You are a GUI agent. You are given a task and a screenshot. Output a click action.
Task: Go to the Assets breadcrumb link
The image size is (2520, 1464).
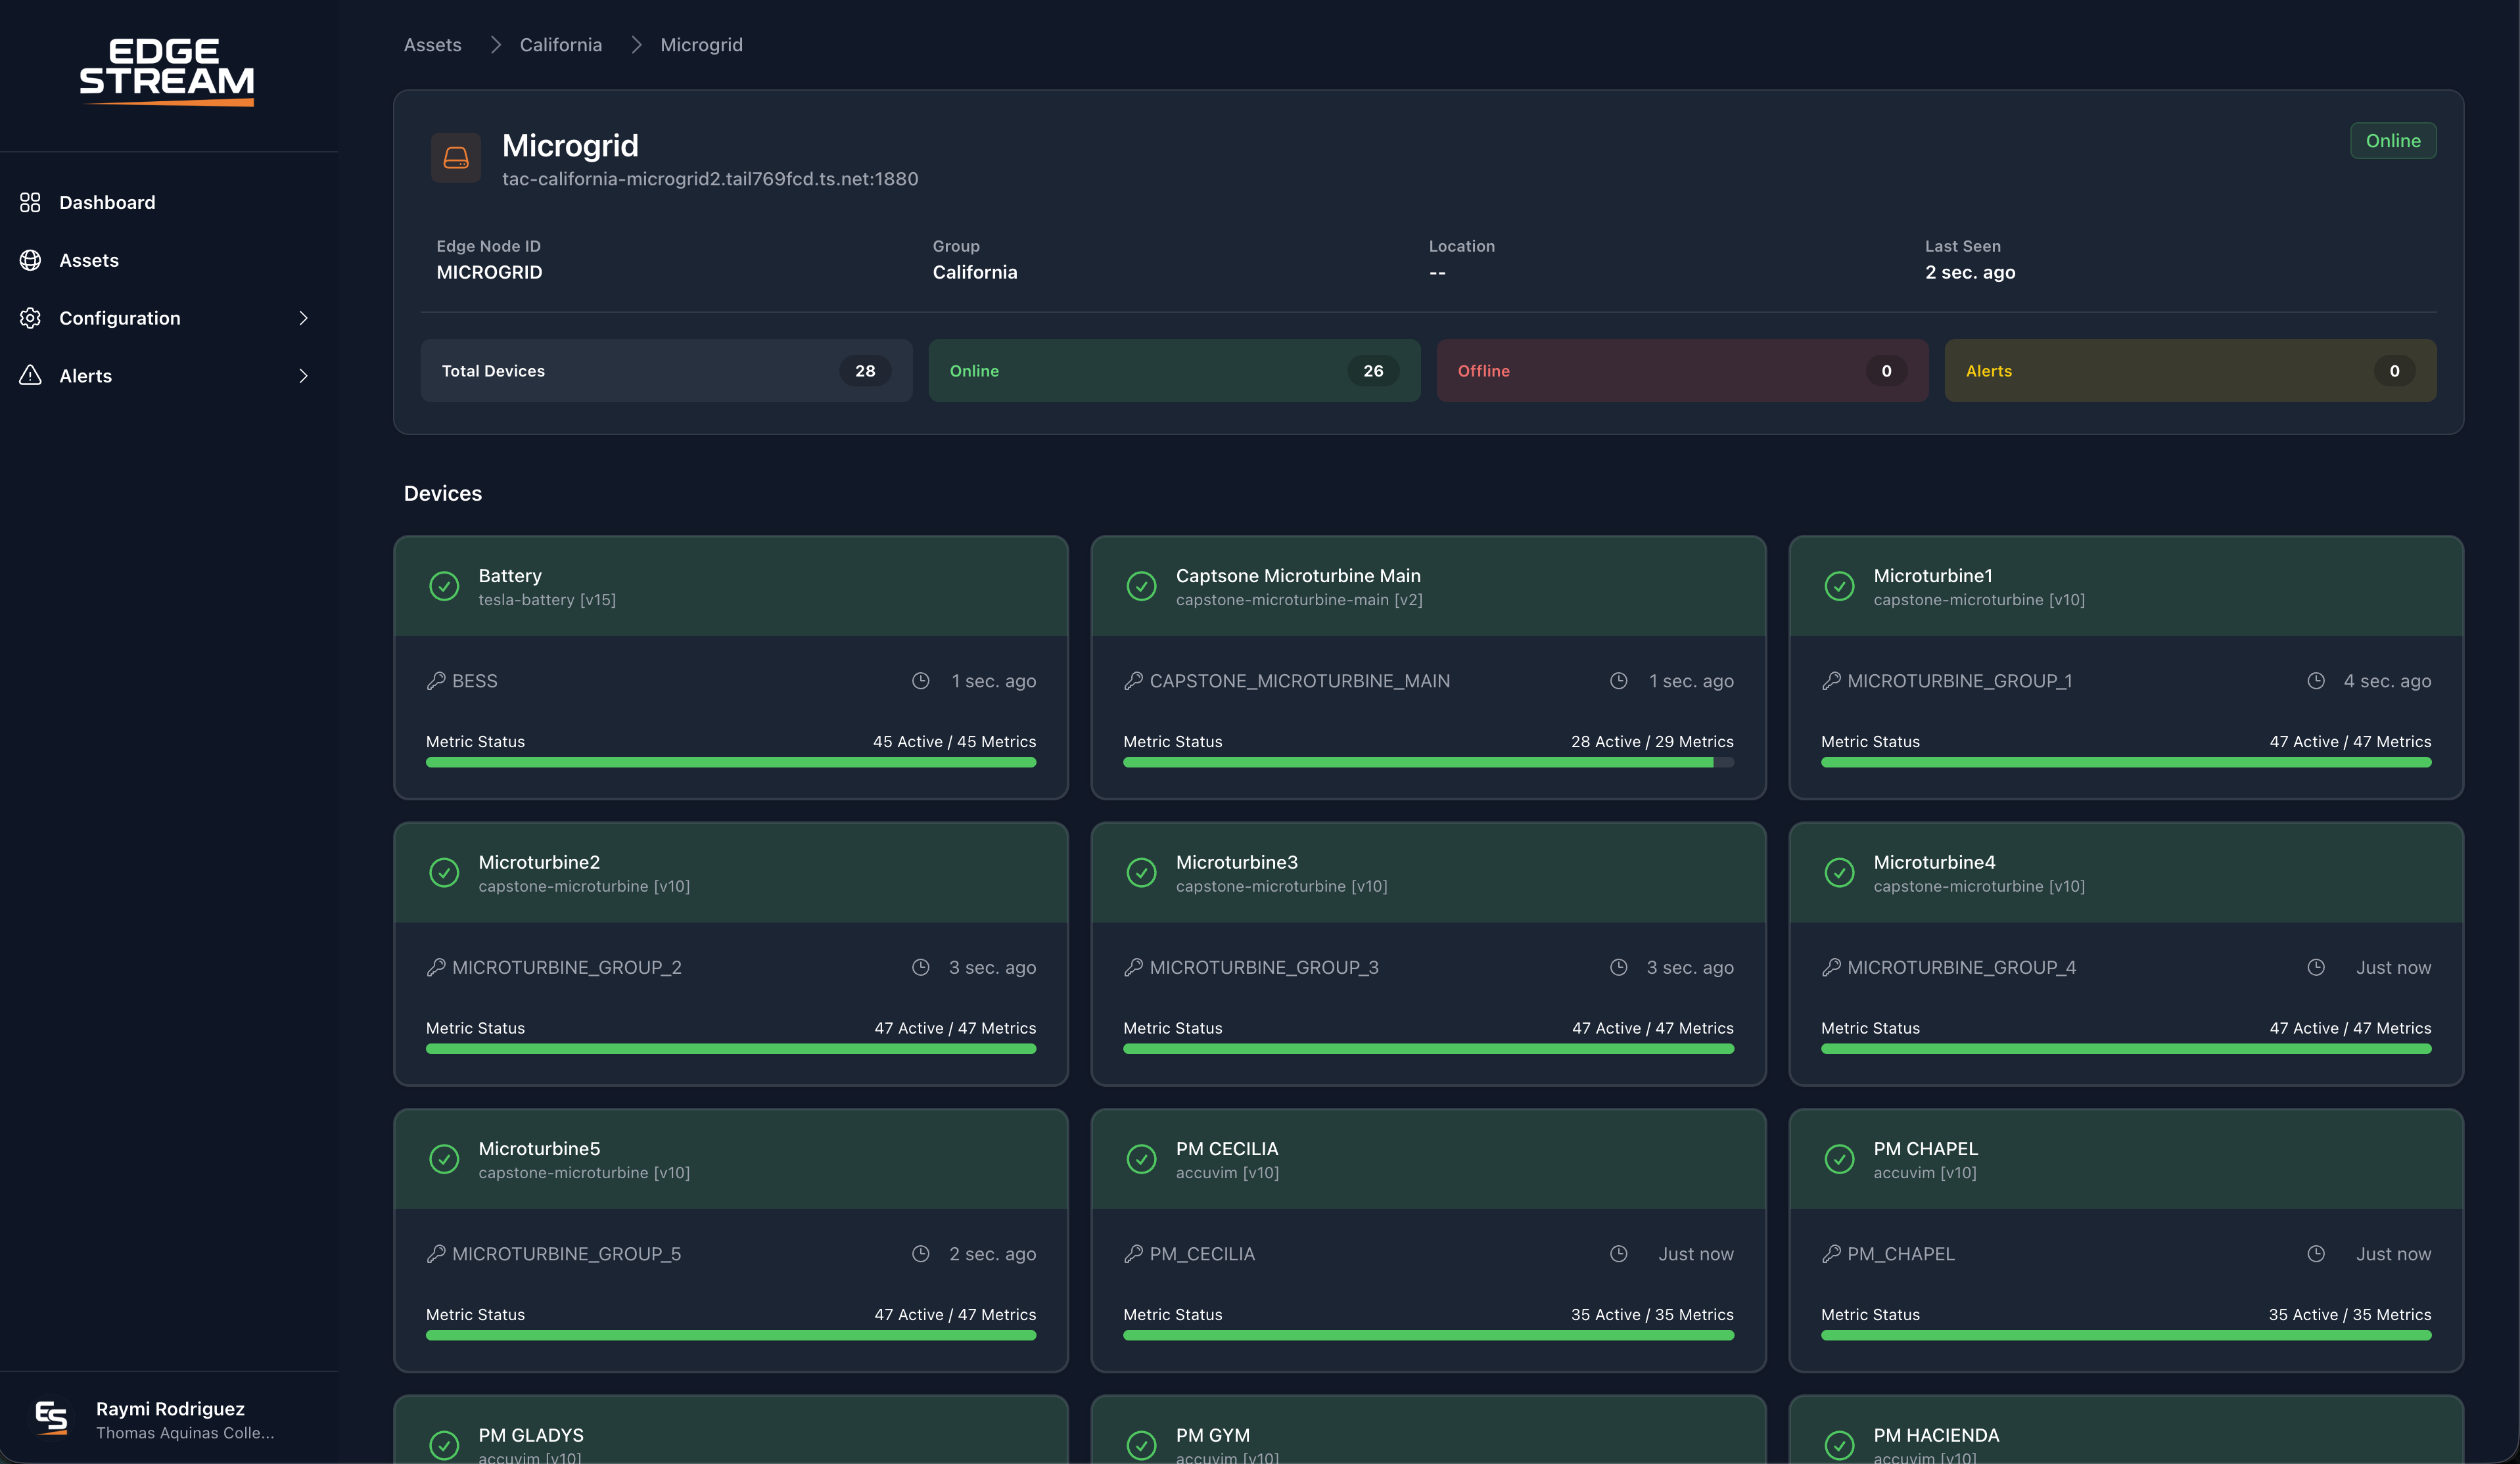432,45
